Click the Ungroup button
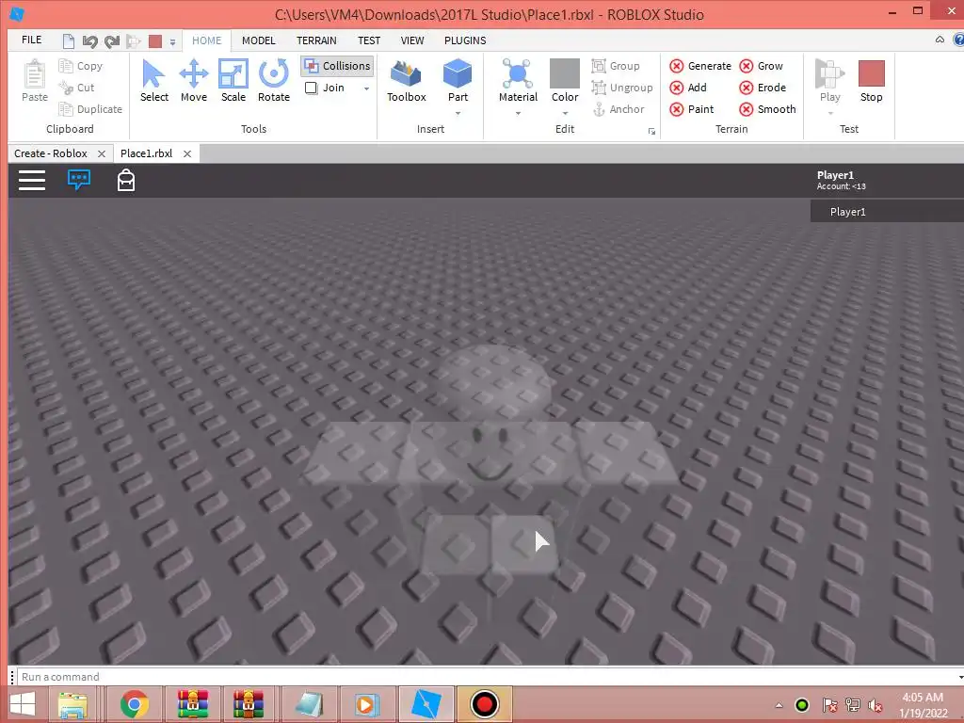 [621, 88]
